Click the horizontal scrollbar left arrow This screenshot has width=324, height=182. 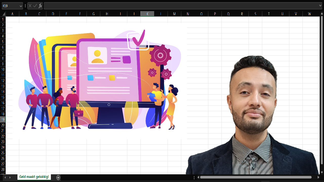tap(198, 177)
